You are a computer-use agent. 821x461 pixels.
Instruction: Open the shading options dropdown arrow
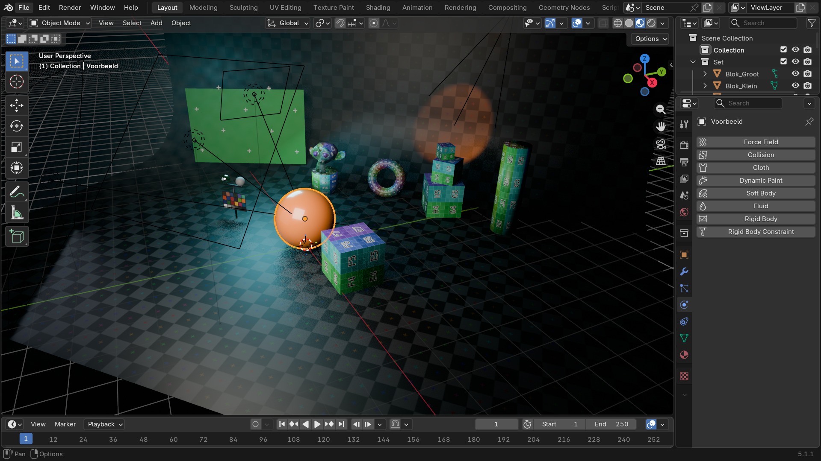662,23
